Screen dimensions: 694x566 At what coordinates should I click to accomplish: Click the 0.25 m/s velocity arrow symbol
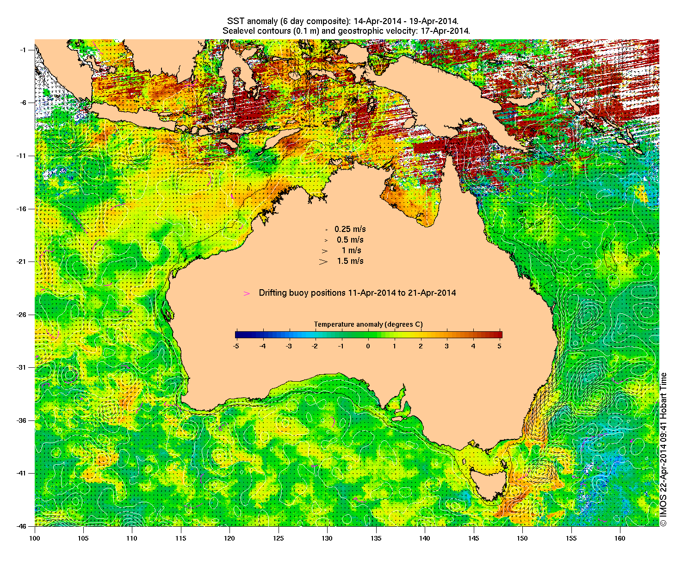point(326,230)
